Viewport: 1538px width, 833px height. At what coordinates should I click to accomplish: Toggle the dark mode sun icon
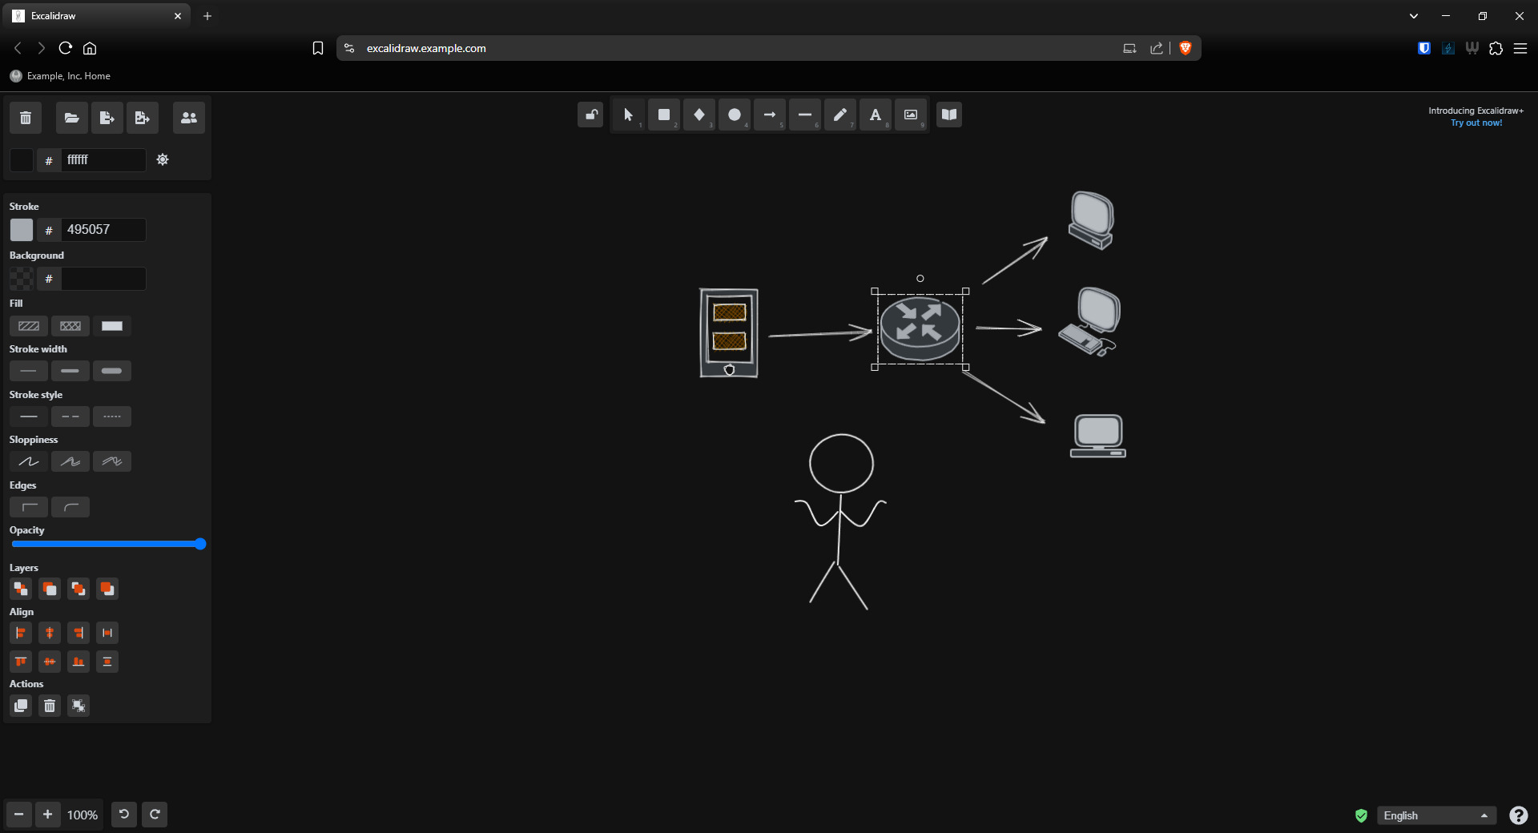click(163, 159)
